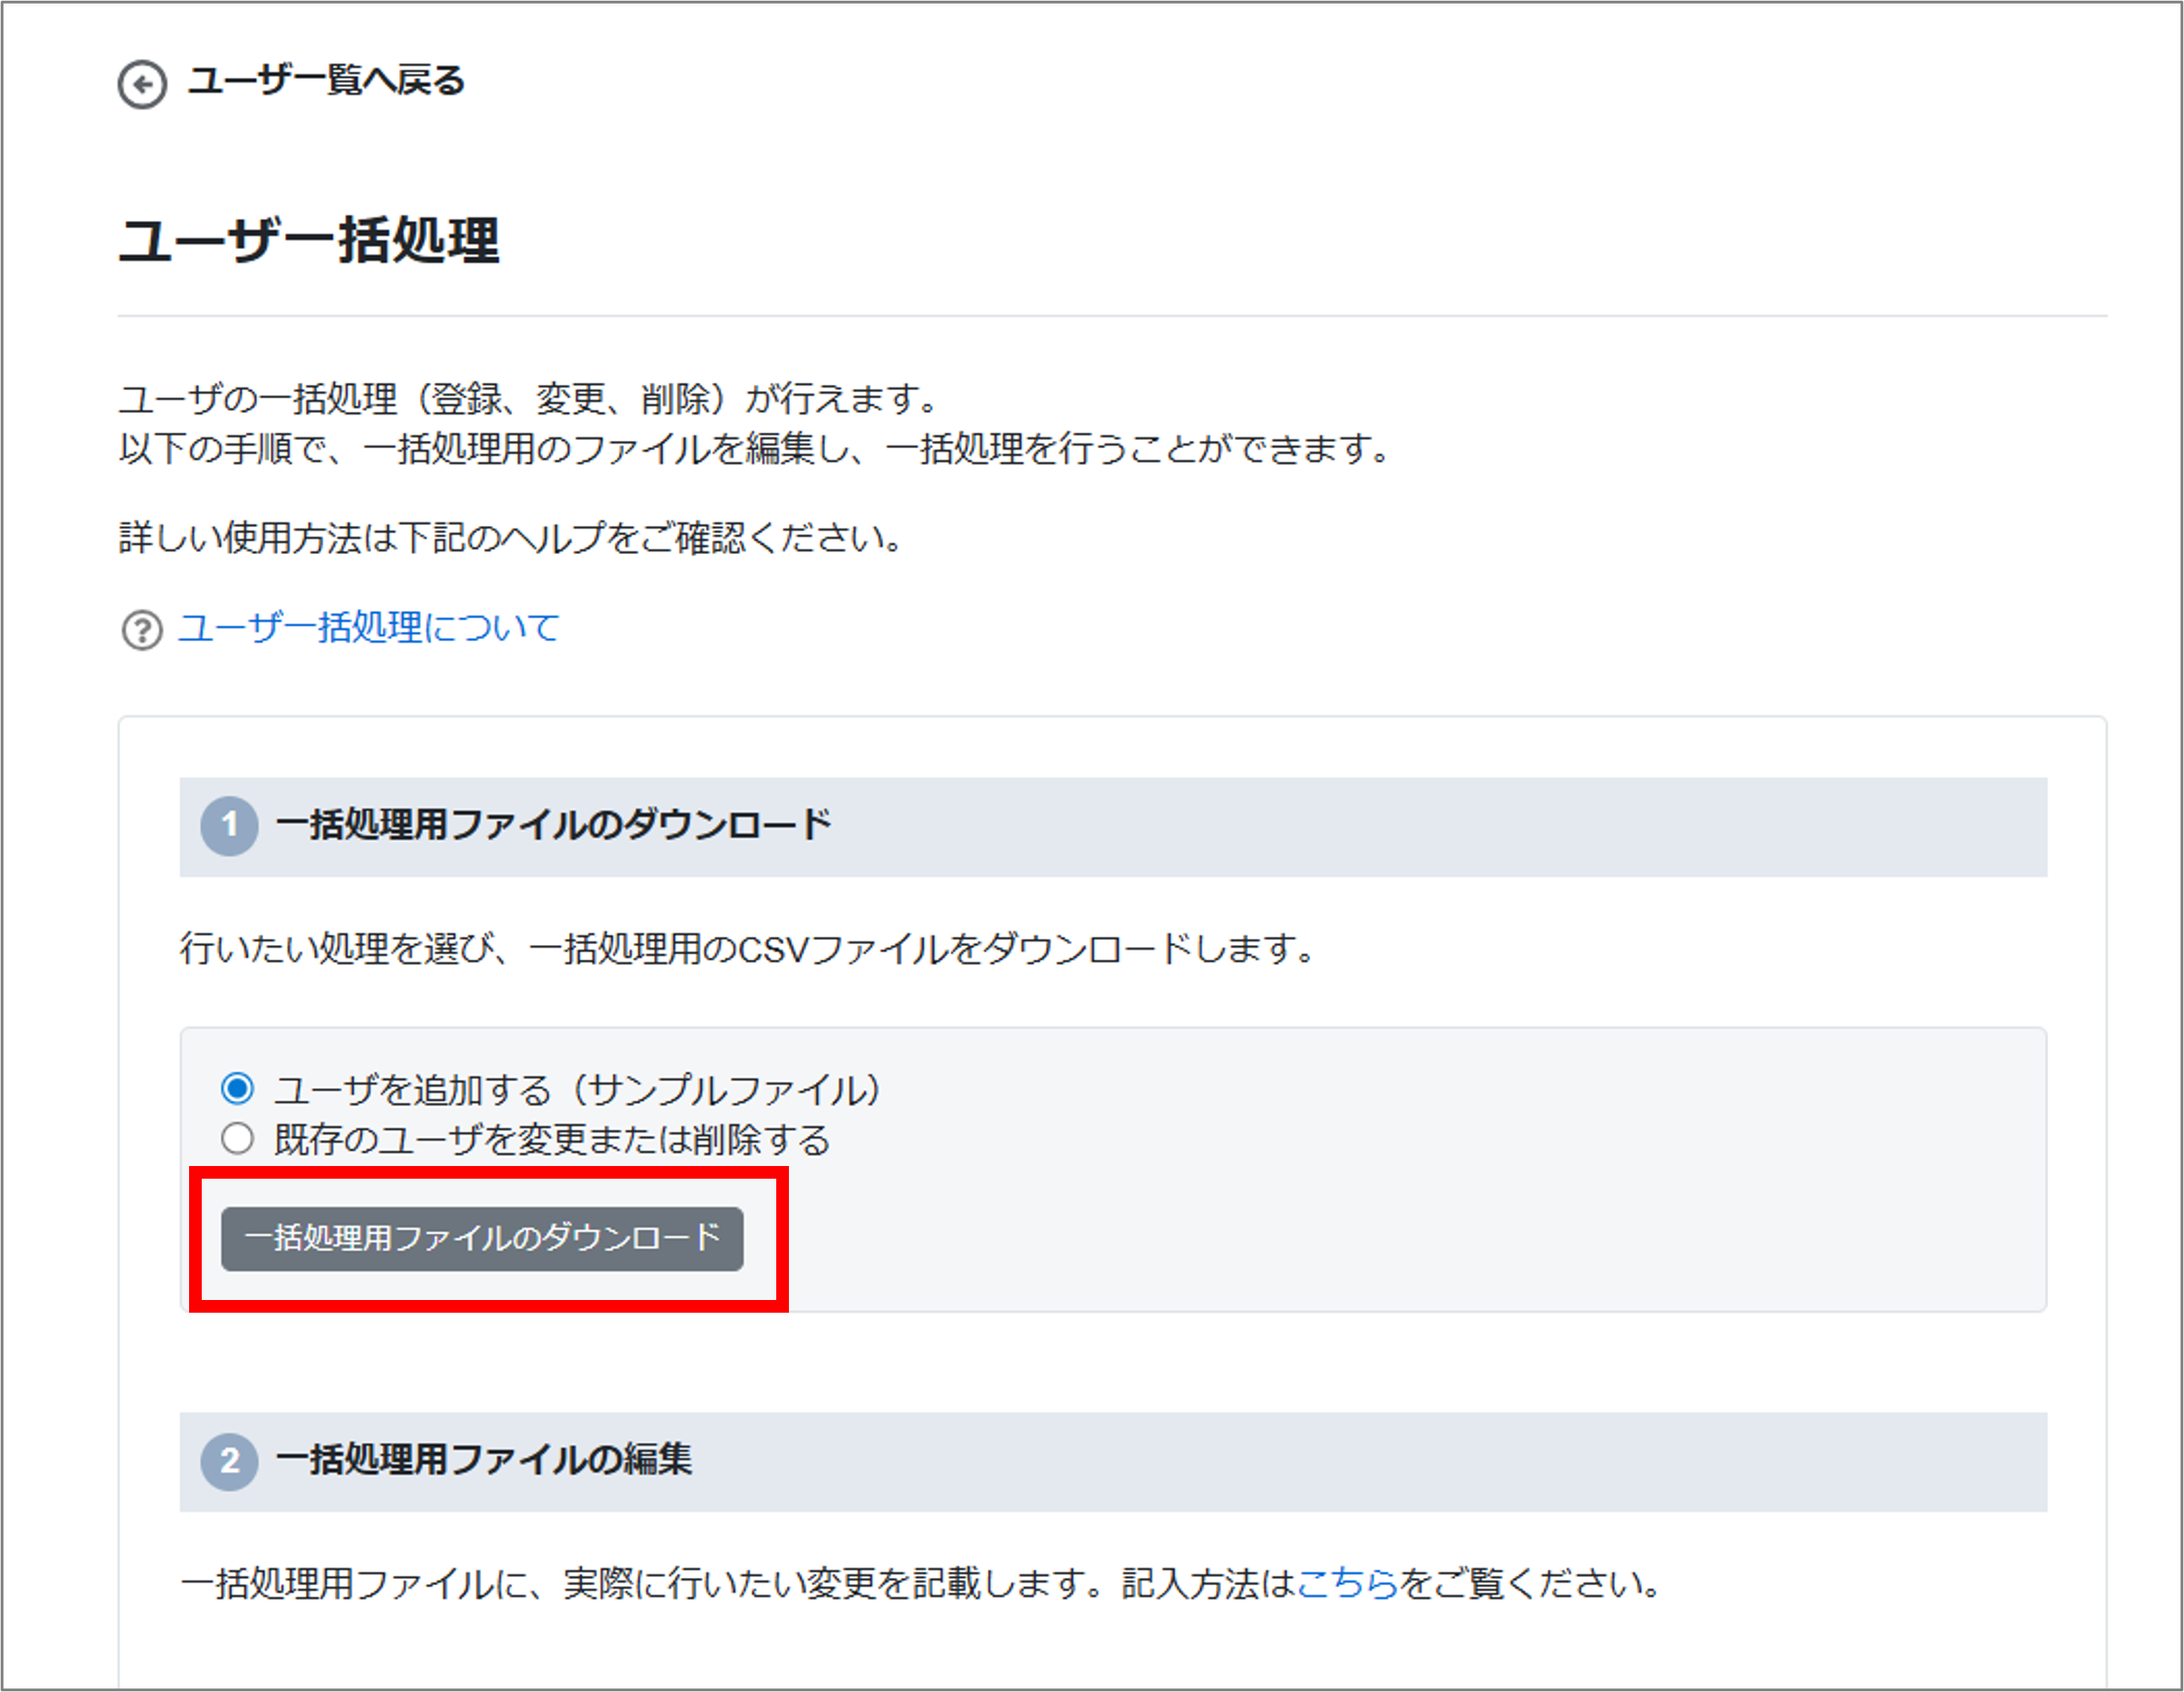This screenshot has width=2184, height=1692.
Task: Click the ユーザを追加する（サンプルファイル）label text
Action: (577, 1089)
